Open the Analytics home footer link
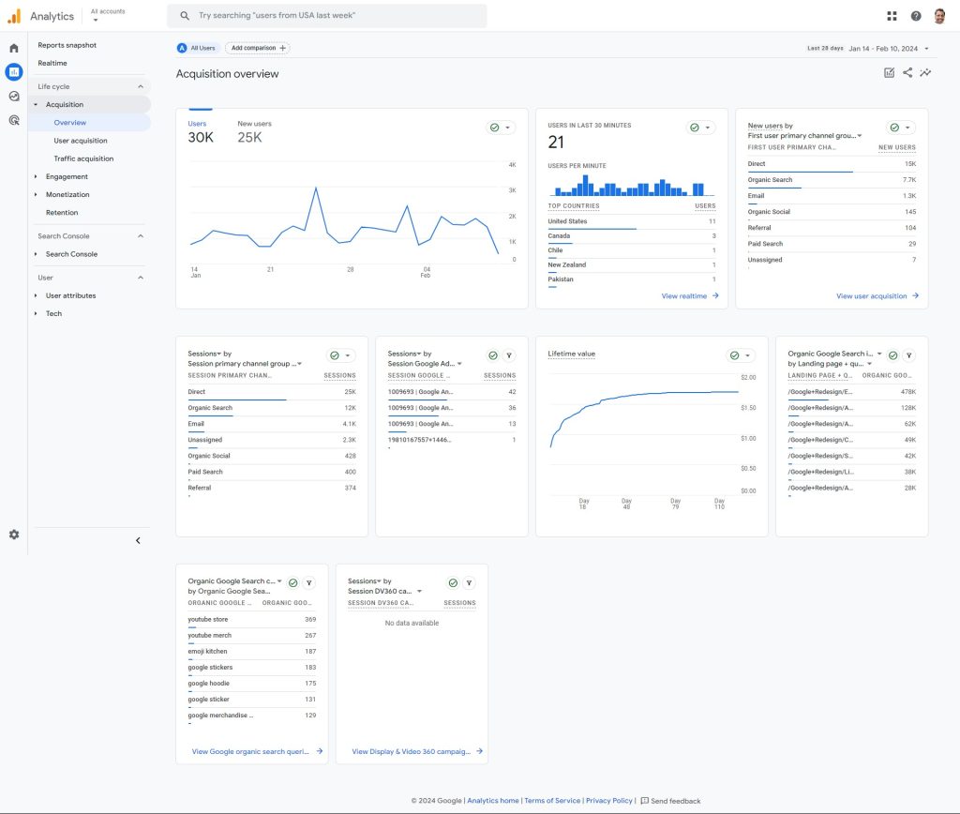Viewport: 960px width, 814px height. (493, 801)
